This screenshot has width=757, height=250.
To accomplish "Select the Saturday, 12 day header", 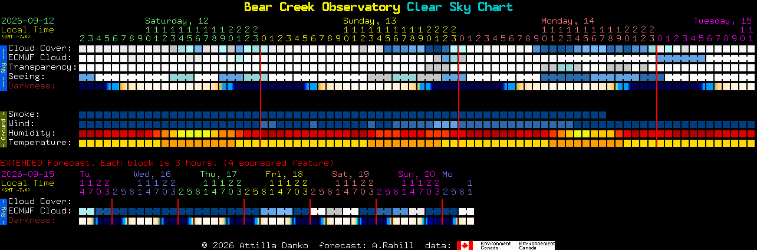I will (177, 21).
